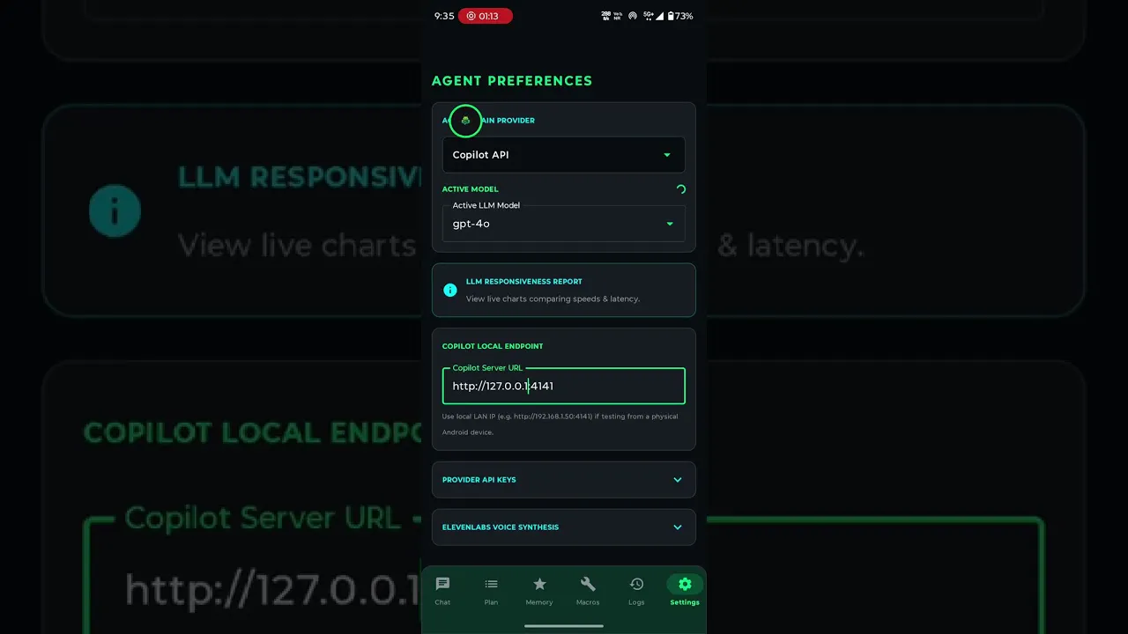
Task: Open the LLM Responsiveness Report card
Action: (x=564, y=290)
